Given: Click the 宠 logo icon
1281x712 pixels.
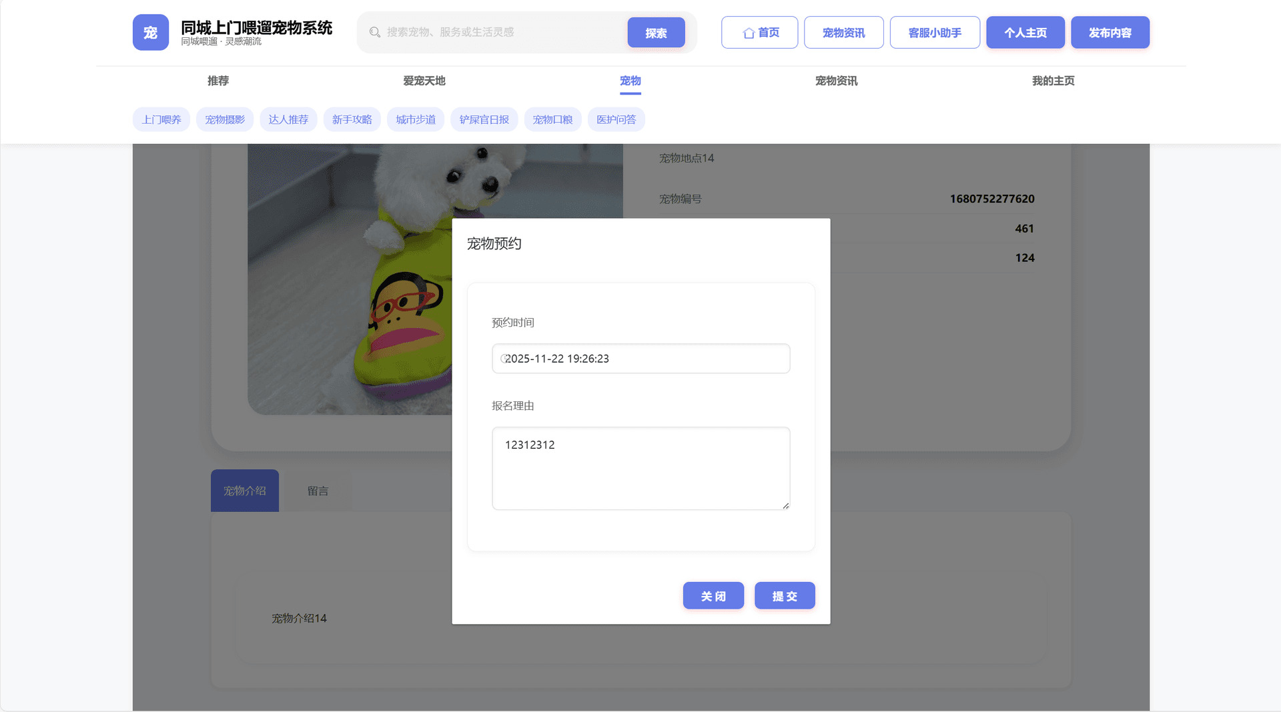Looking at the screenshot, I should [x=150, y=32].
